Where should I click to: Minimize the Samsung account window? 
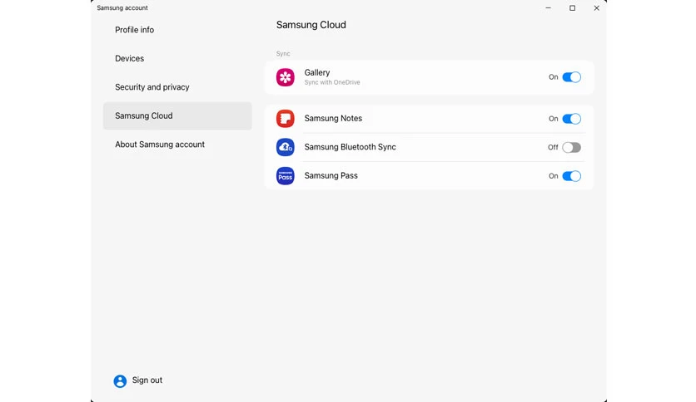[548, 8]
